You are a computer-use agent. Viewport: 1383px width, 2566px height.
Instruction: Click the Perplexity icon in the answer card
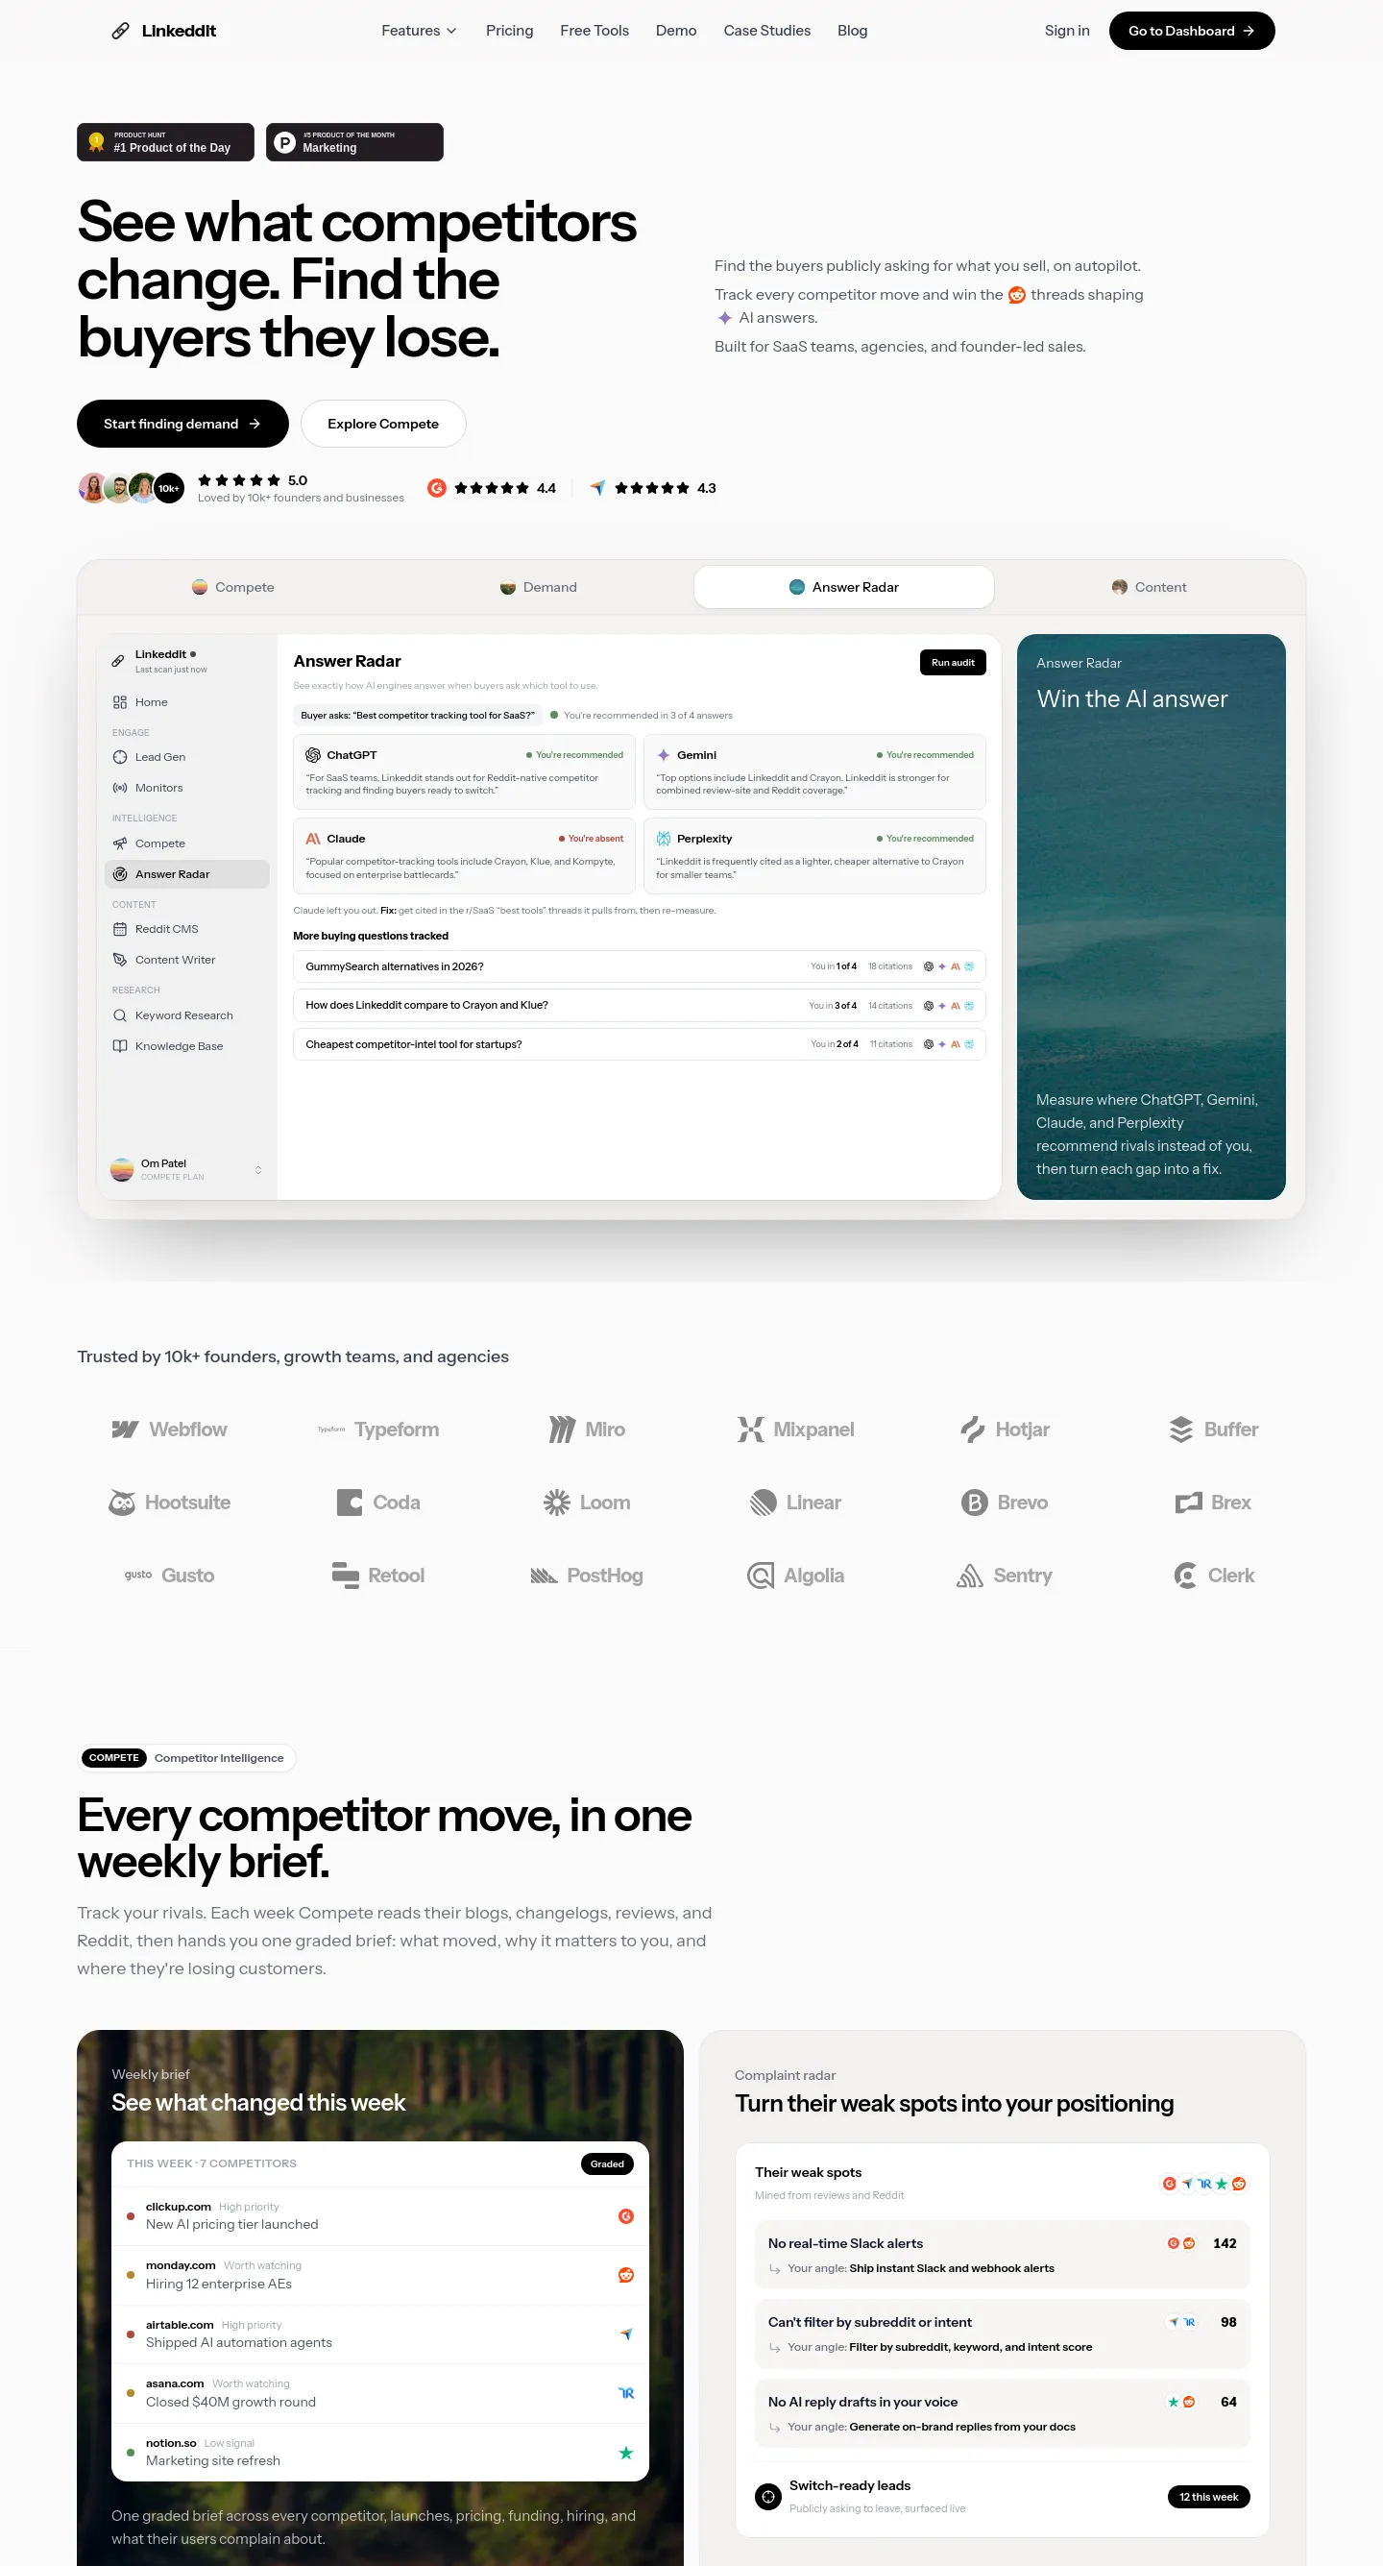[x=663, y=839]
